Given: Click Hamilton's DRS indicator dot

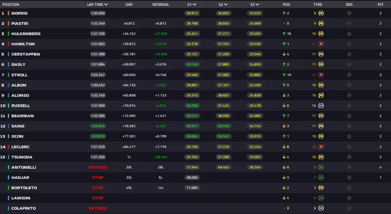Looking at the screenshot, I should 349,44.
